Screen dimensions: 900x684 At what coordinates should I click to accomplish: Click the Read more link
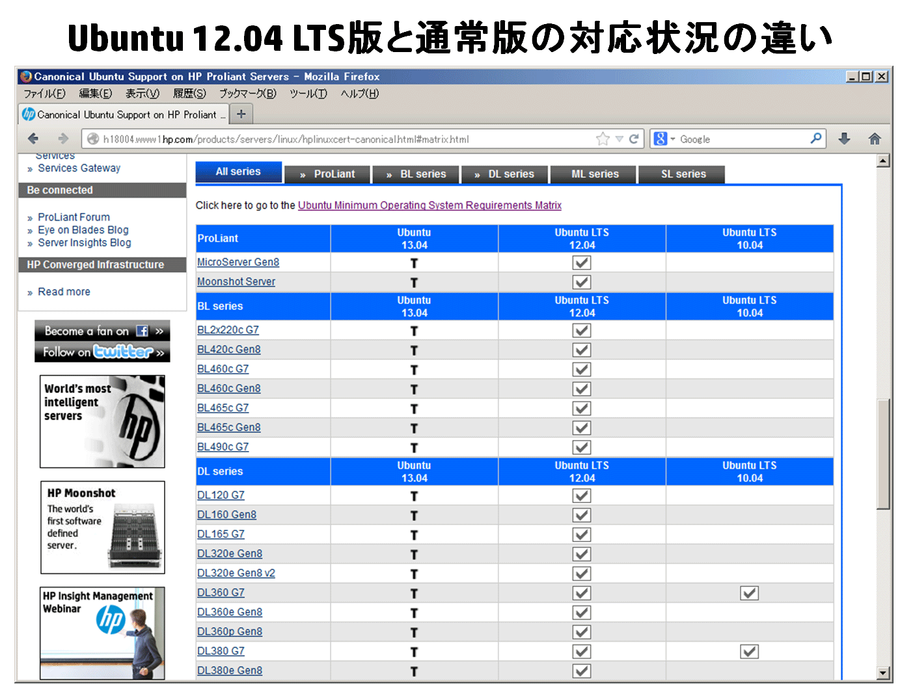64,292
